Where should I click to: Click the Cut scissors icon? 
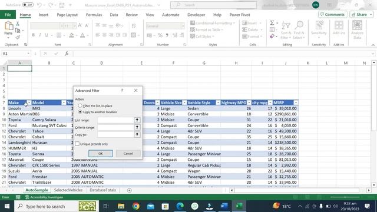[x=18, y=24]
